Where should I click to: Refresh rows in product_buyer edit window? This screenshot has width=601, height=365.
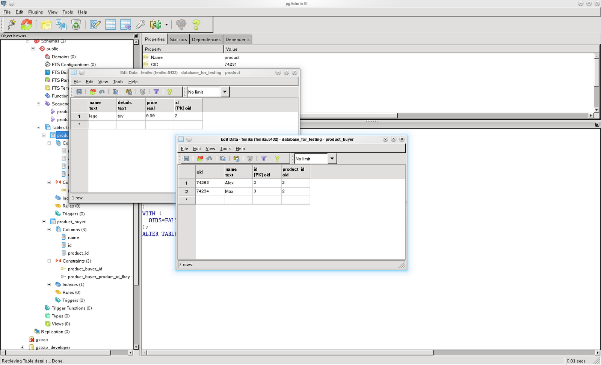(x=200, y=159)
